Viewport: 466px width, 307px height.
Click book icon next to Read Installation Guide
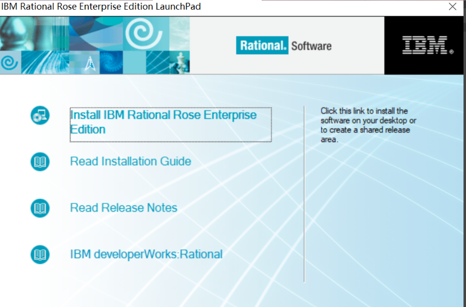[x=40, y=162]
